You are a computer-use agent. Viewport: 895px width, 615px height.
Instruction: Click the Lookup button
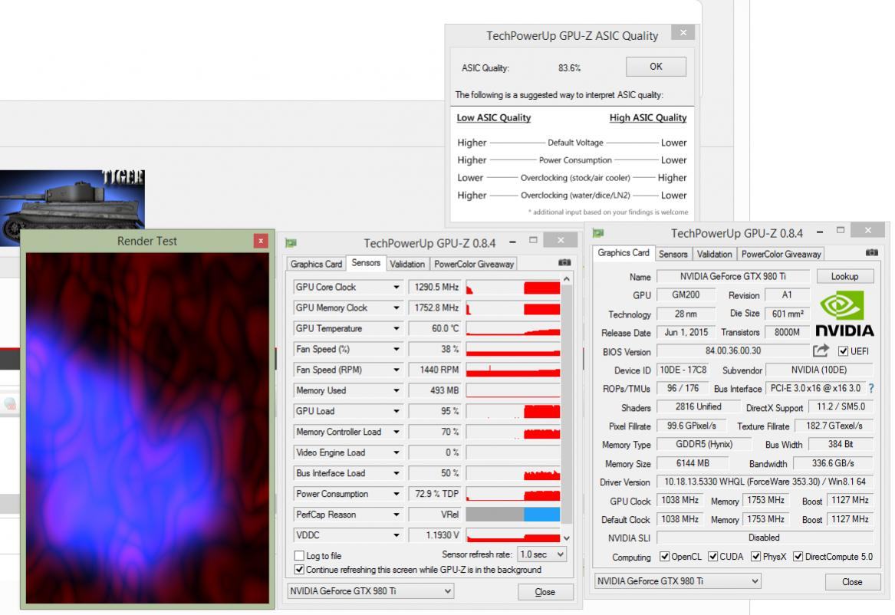click(x=844, y=276)
